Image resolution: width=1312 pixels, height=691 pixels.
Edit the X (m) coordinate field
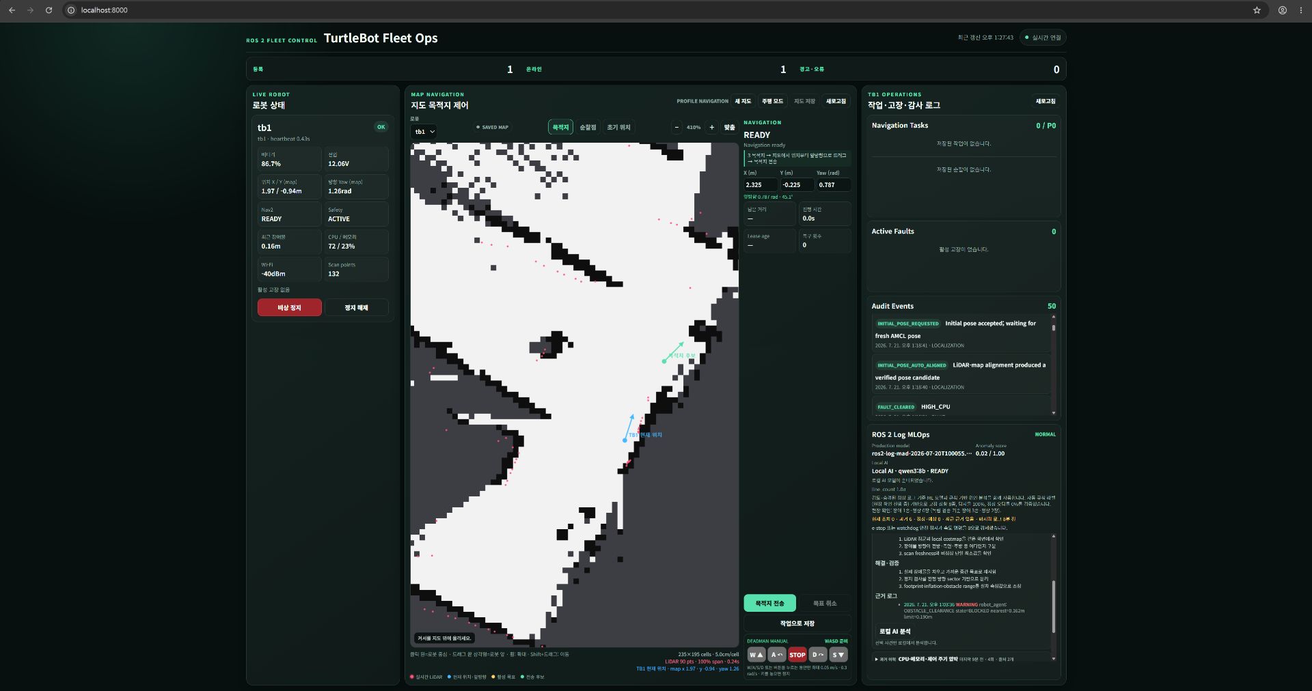pyautogui.click(x=761, y=185)
